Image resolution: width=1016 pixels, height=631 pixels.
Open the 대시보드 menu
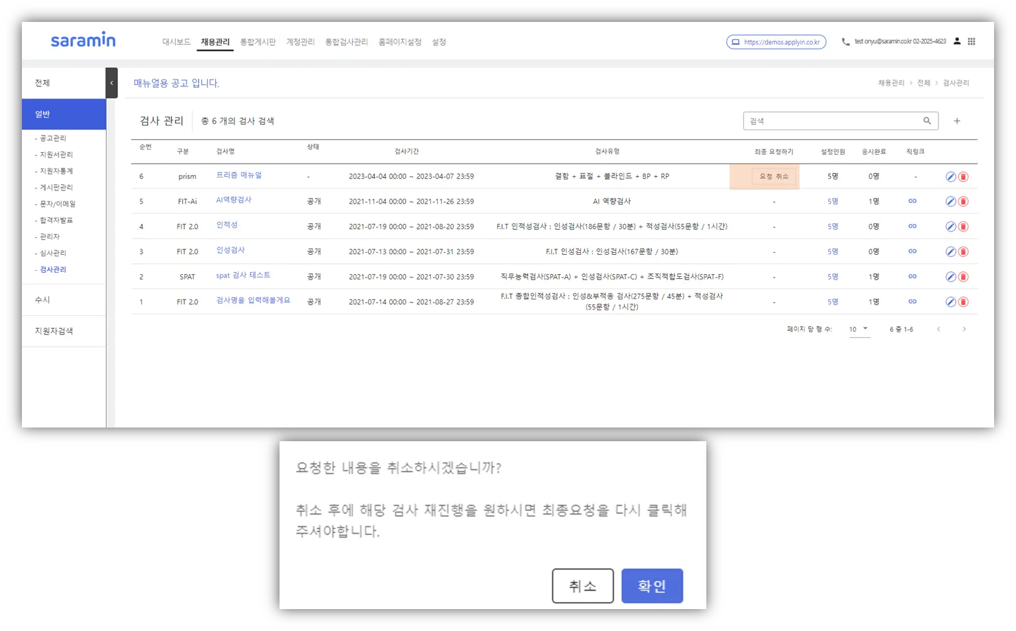(176, 42)
